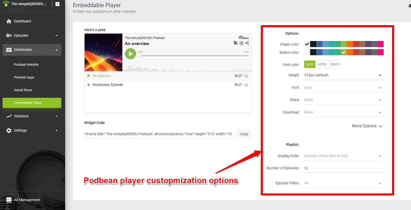Expand the Settings sidebar menu arrow
Image resolution: width=411 pixels, height=210 pixels.
56,131
